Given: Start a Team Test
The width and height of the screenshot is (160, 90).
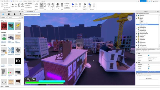Looking at the screenshot, I should (x=90, y=5).
